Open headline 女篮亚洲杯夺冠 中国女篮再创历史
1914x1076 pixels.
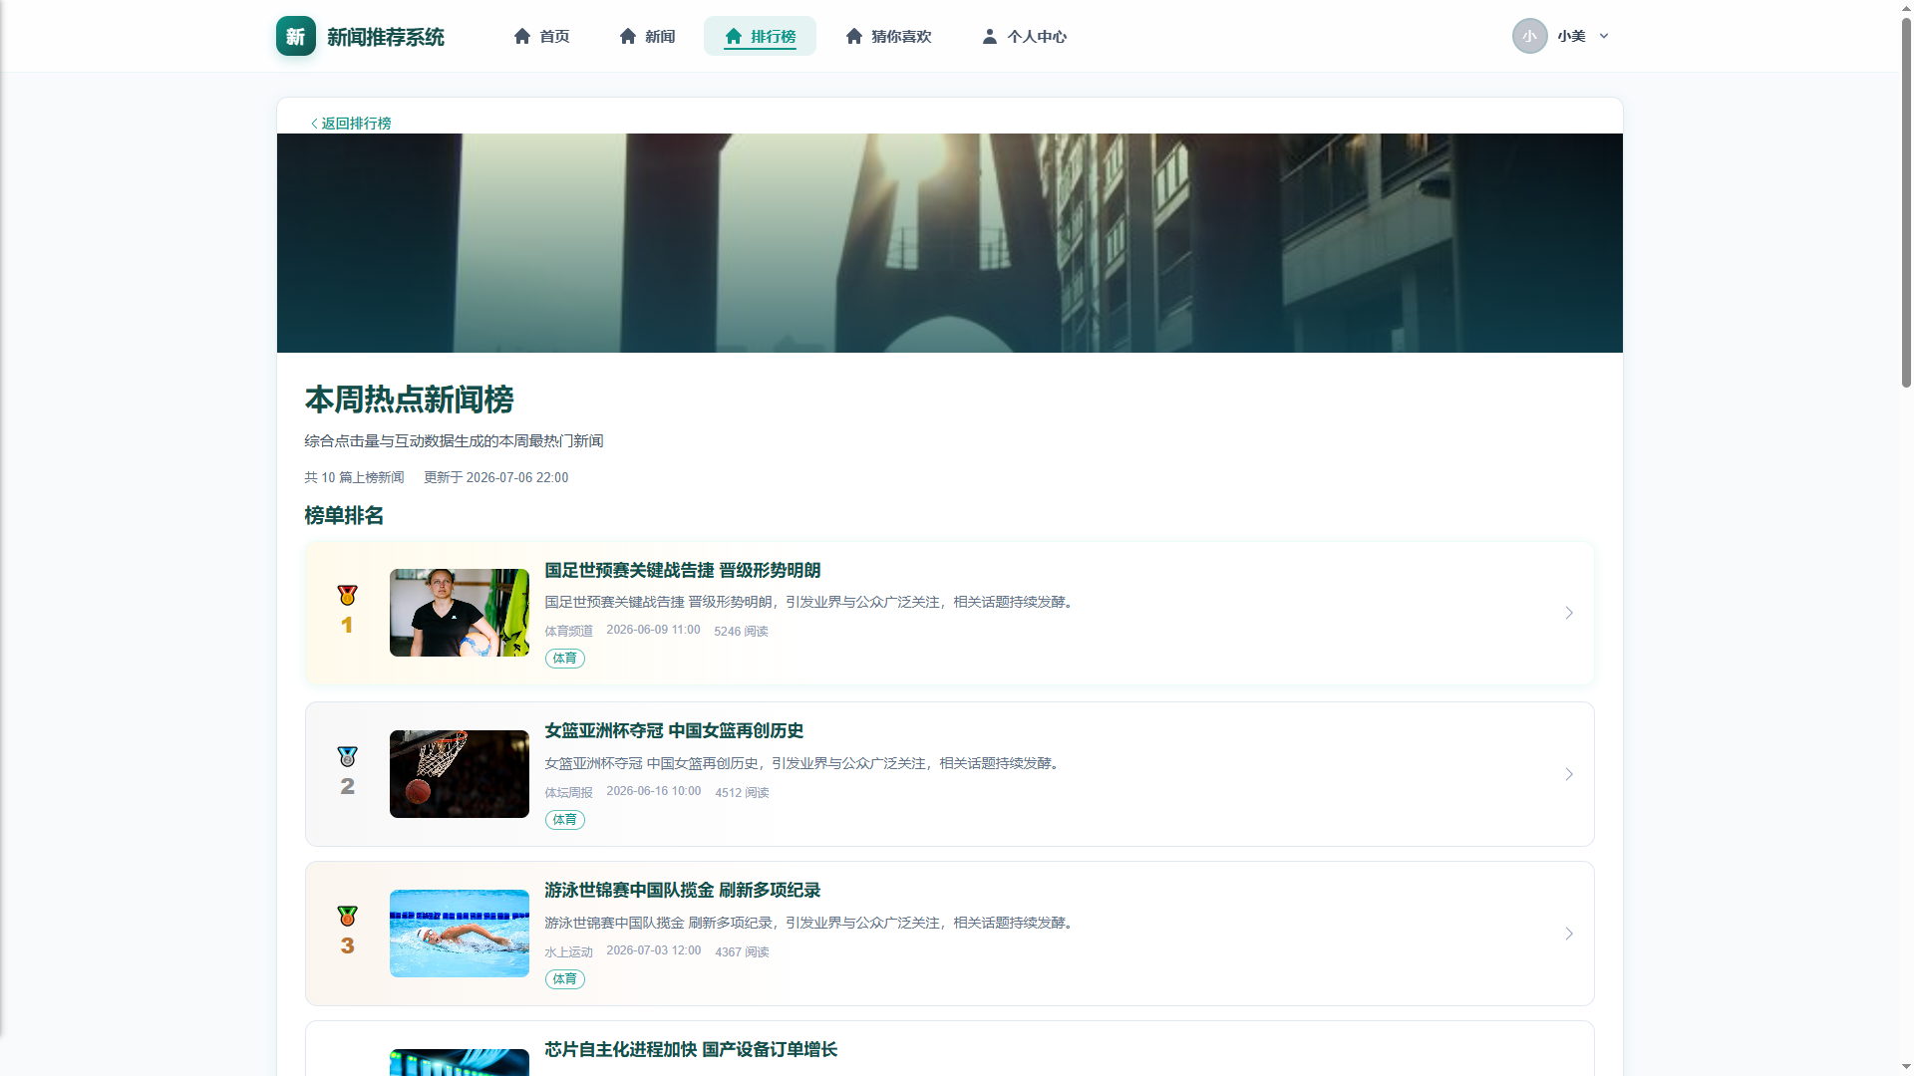(674, 730)
